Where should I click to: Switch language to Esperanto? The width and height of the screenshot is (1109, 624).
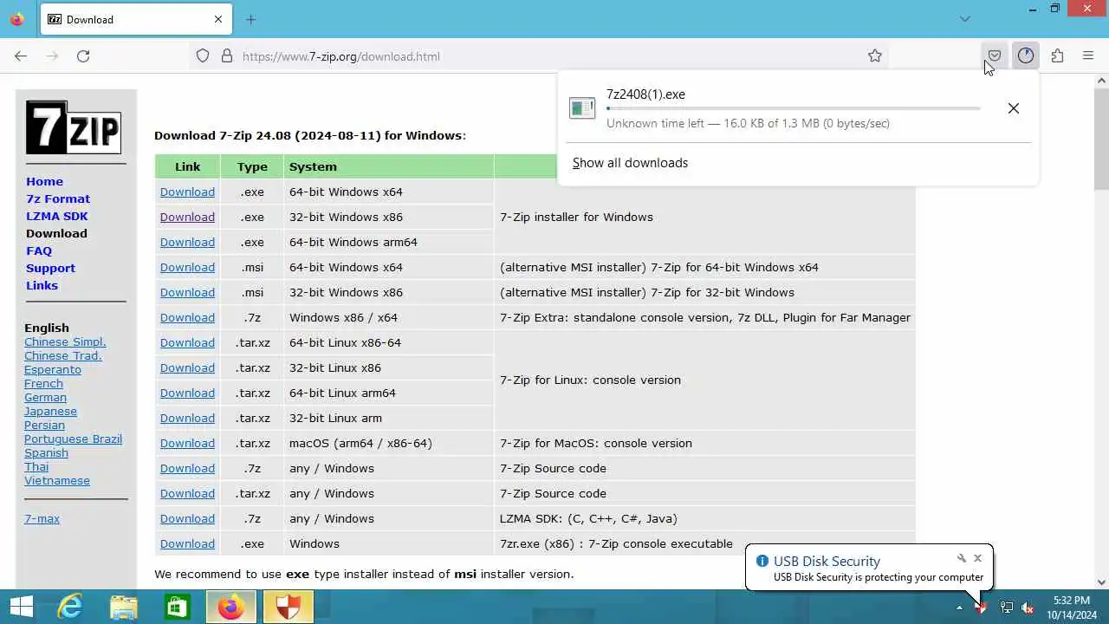click(53, 369)
